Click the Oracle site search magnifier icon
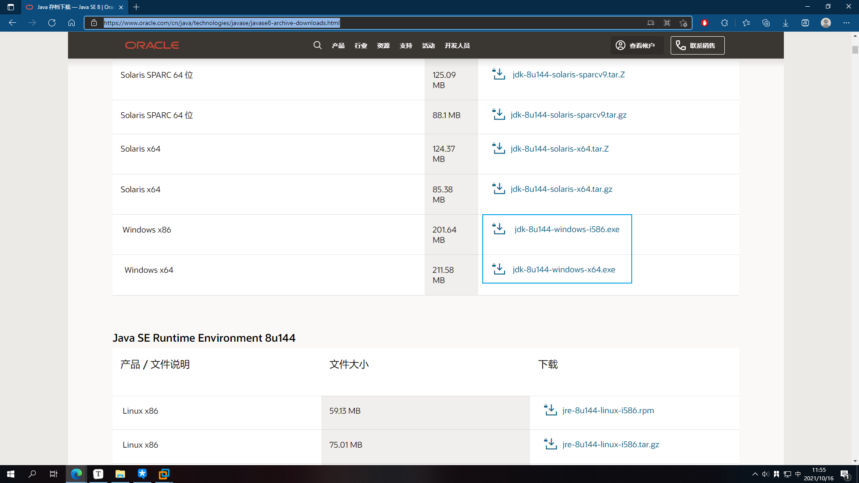 [317, 45]
